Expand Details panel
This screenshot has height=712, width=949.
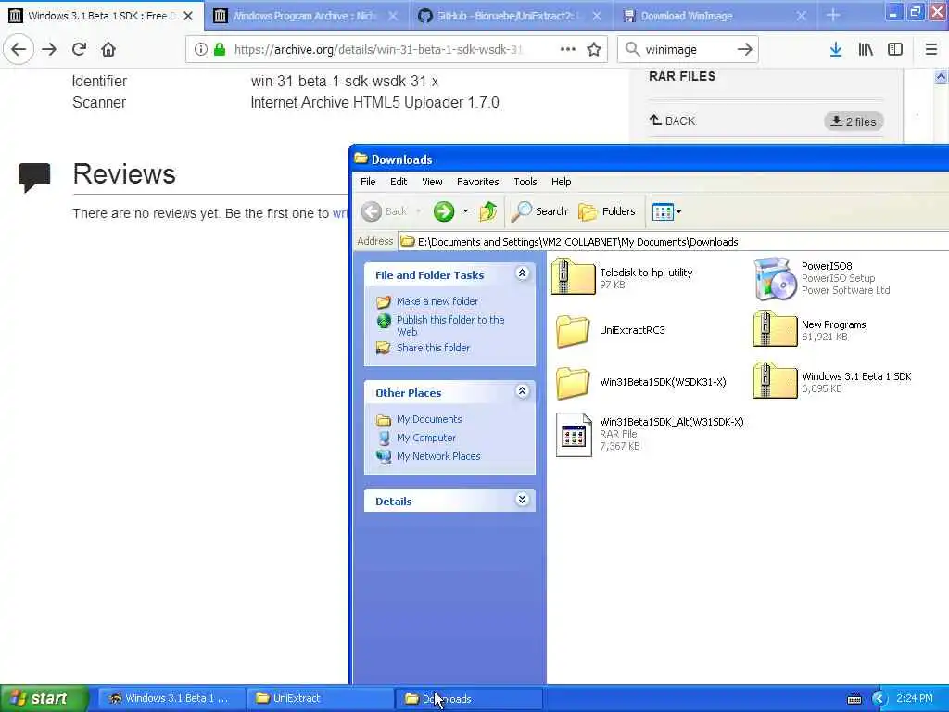523,500
